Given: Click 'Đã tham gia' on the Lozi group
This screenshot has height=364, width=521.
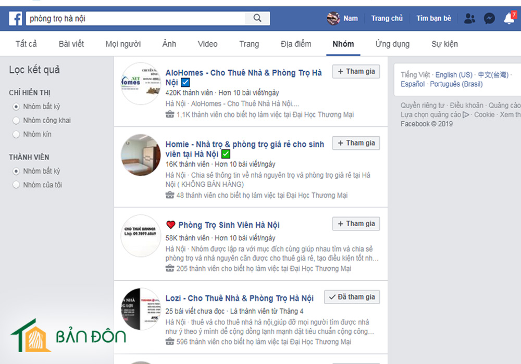Looking at the screenshot, I should pyautogui.click(x=352, y=297).
